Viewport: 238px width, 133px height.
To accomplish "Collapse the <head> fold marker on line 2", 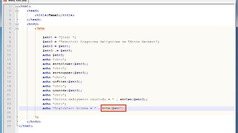I will click(17, 11).
